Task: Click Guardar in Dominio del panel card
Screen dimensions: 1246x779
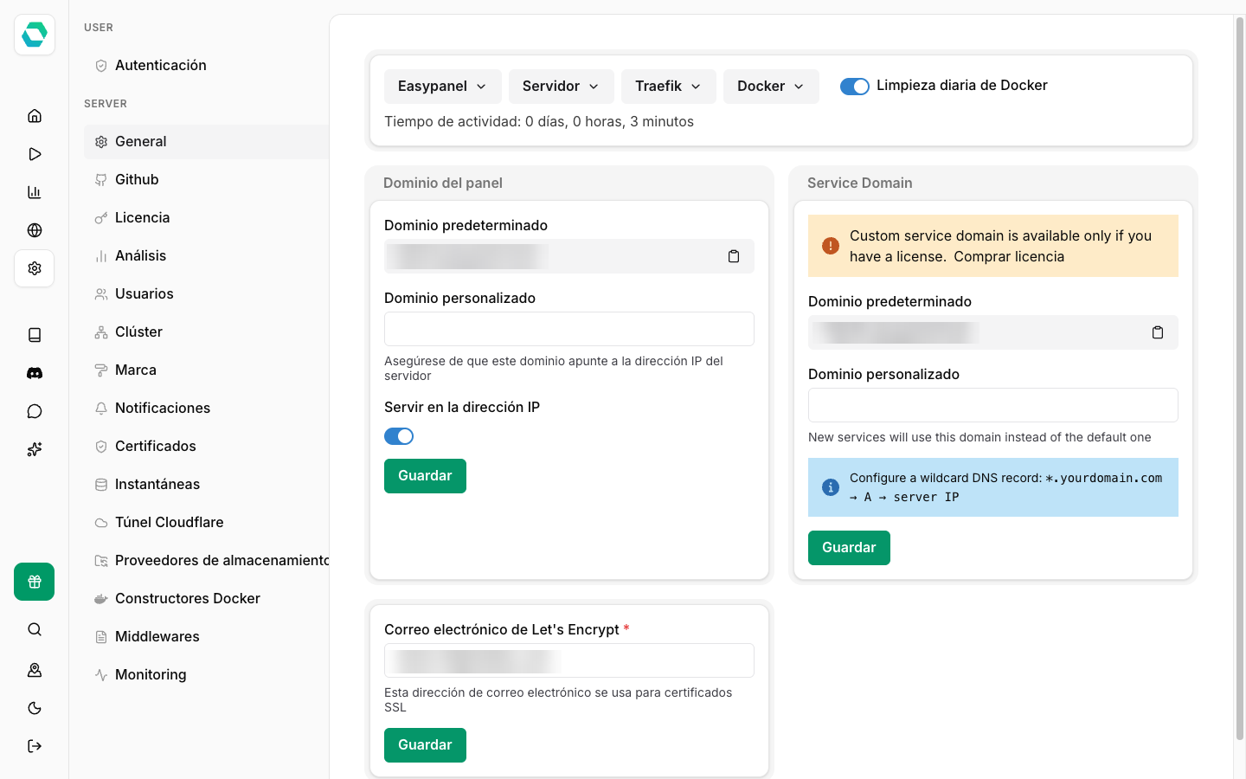Action: (425, 476)
